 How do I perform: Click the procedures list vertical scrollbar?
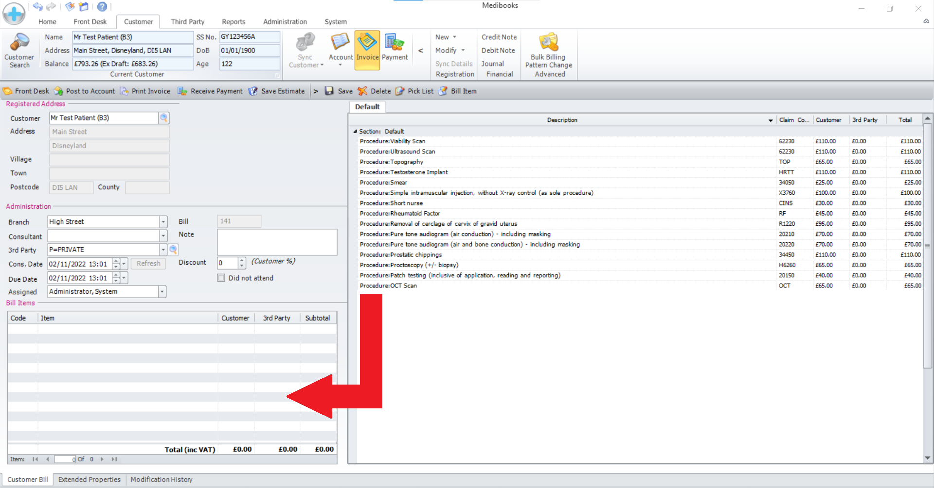click(927, 291)
